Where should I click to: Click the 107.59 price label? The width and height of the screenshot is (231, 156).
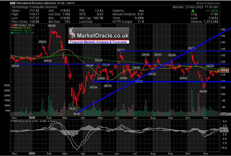pos(93,87)
